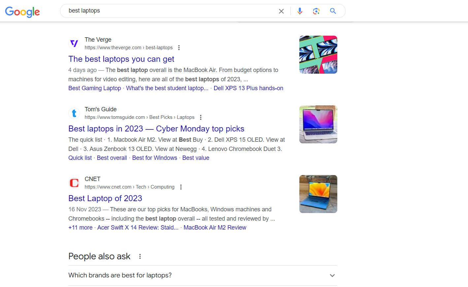Open the 'Best overall' sitelink
This screenshot has height=287, width=468.
pos(112,158)
